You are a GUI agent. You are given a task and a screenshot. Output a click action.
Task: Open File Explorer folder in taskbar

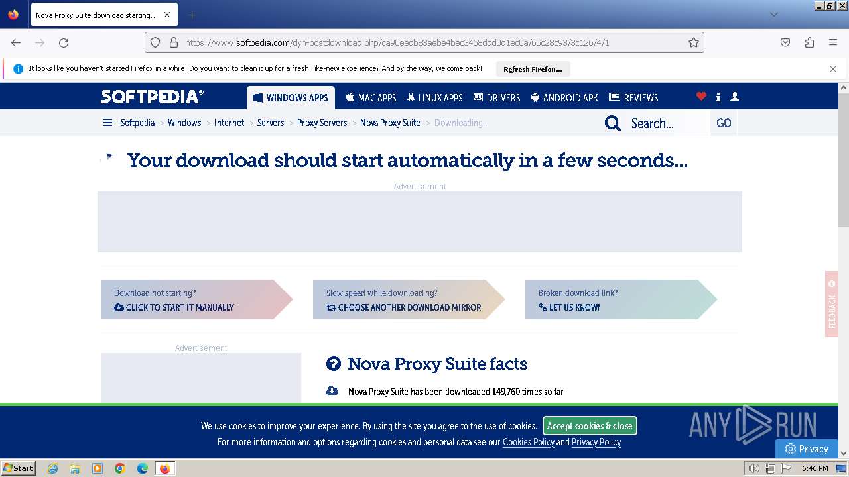point(75,468)
